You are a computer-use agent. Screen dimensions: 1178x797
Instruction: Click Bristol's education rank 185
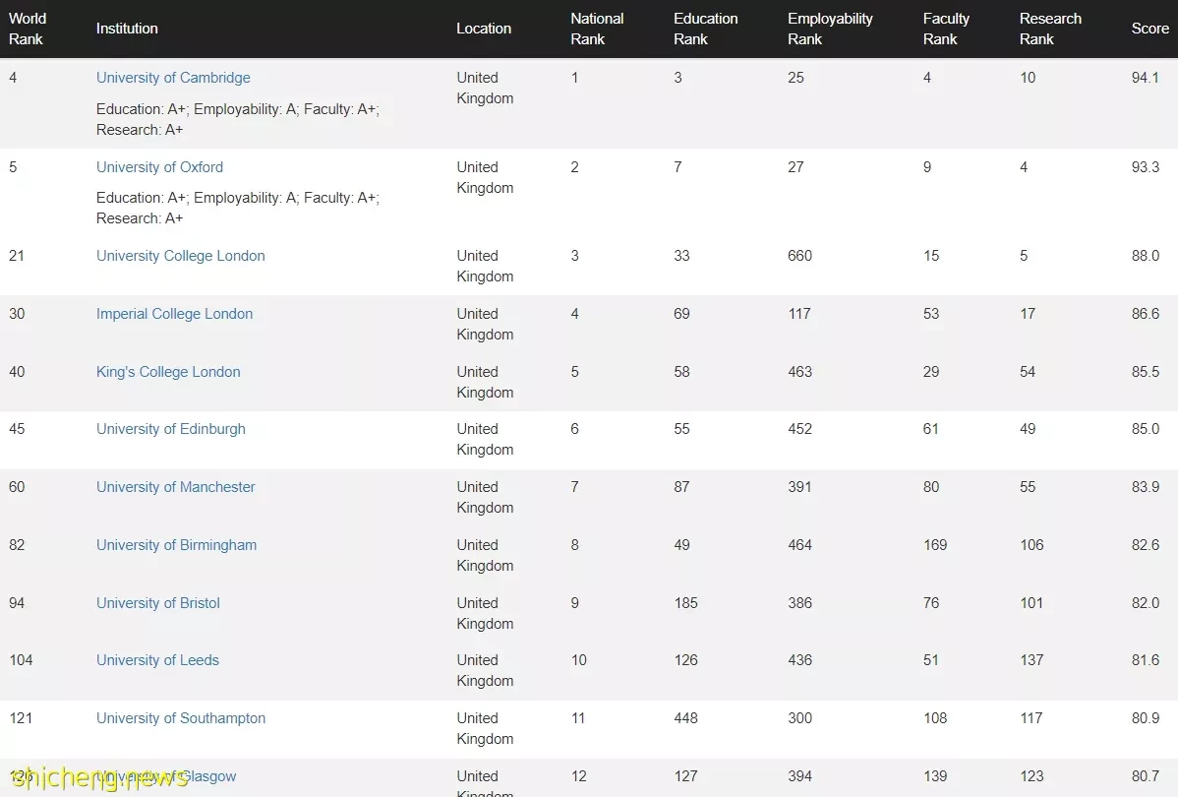685,602
